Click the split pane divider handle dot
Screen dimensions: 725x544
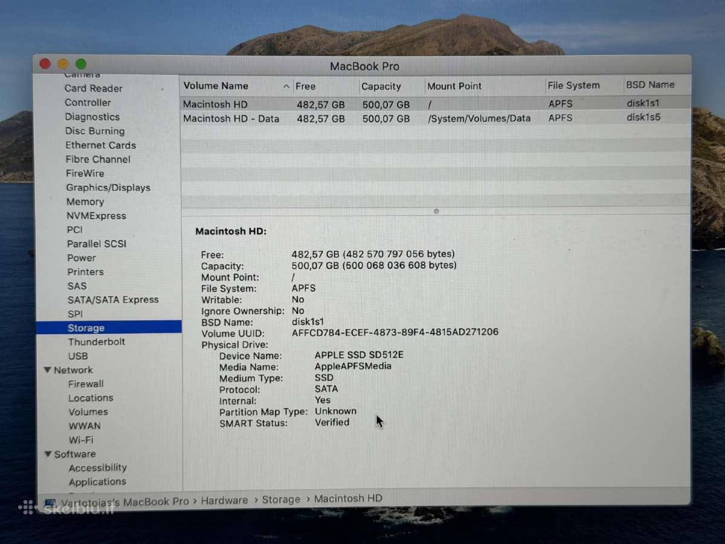436,212
